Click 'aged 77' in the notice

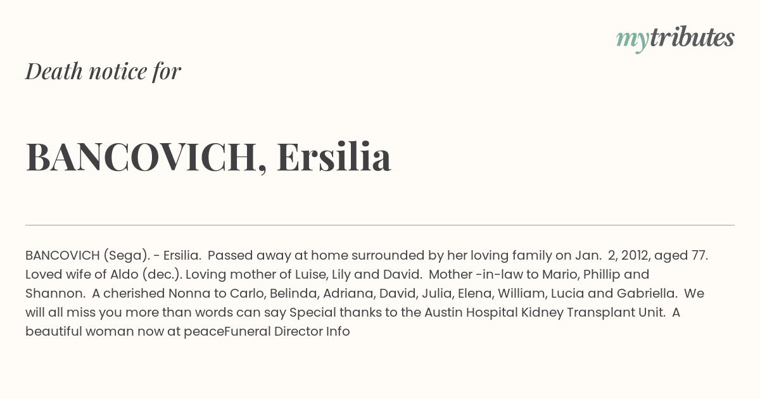(x=681, y=255)
